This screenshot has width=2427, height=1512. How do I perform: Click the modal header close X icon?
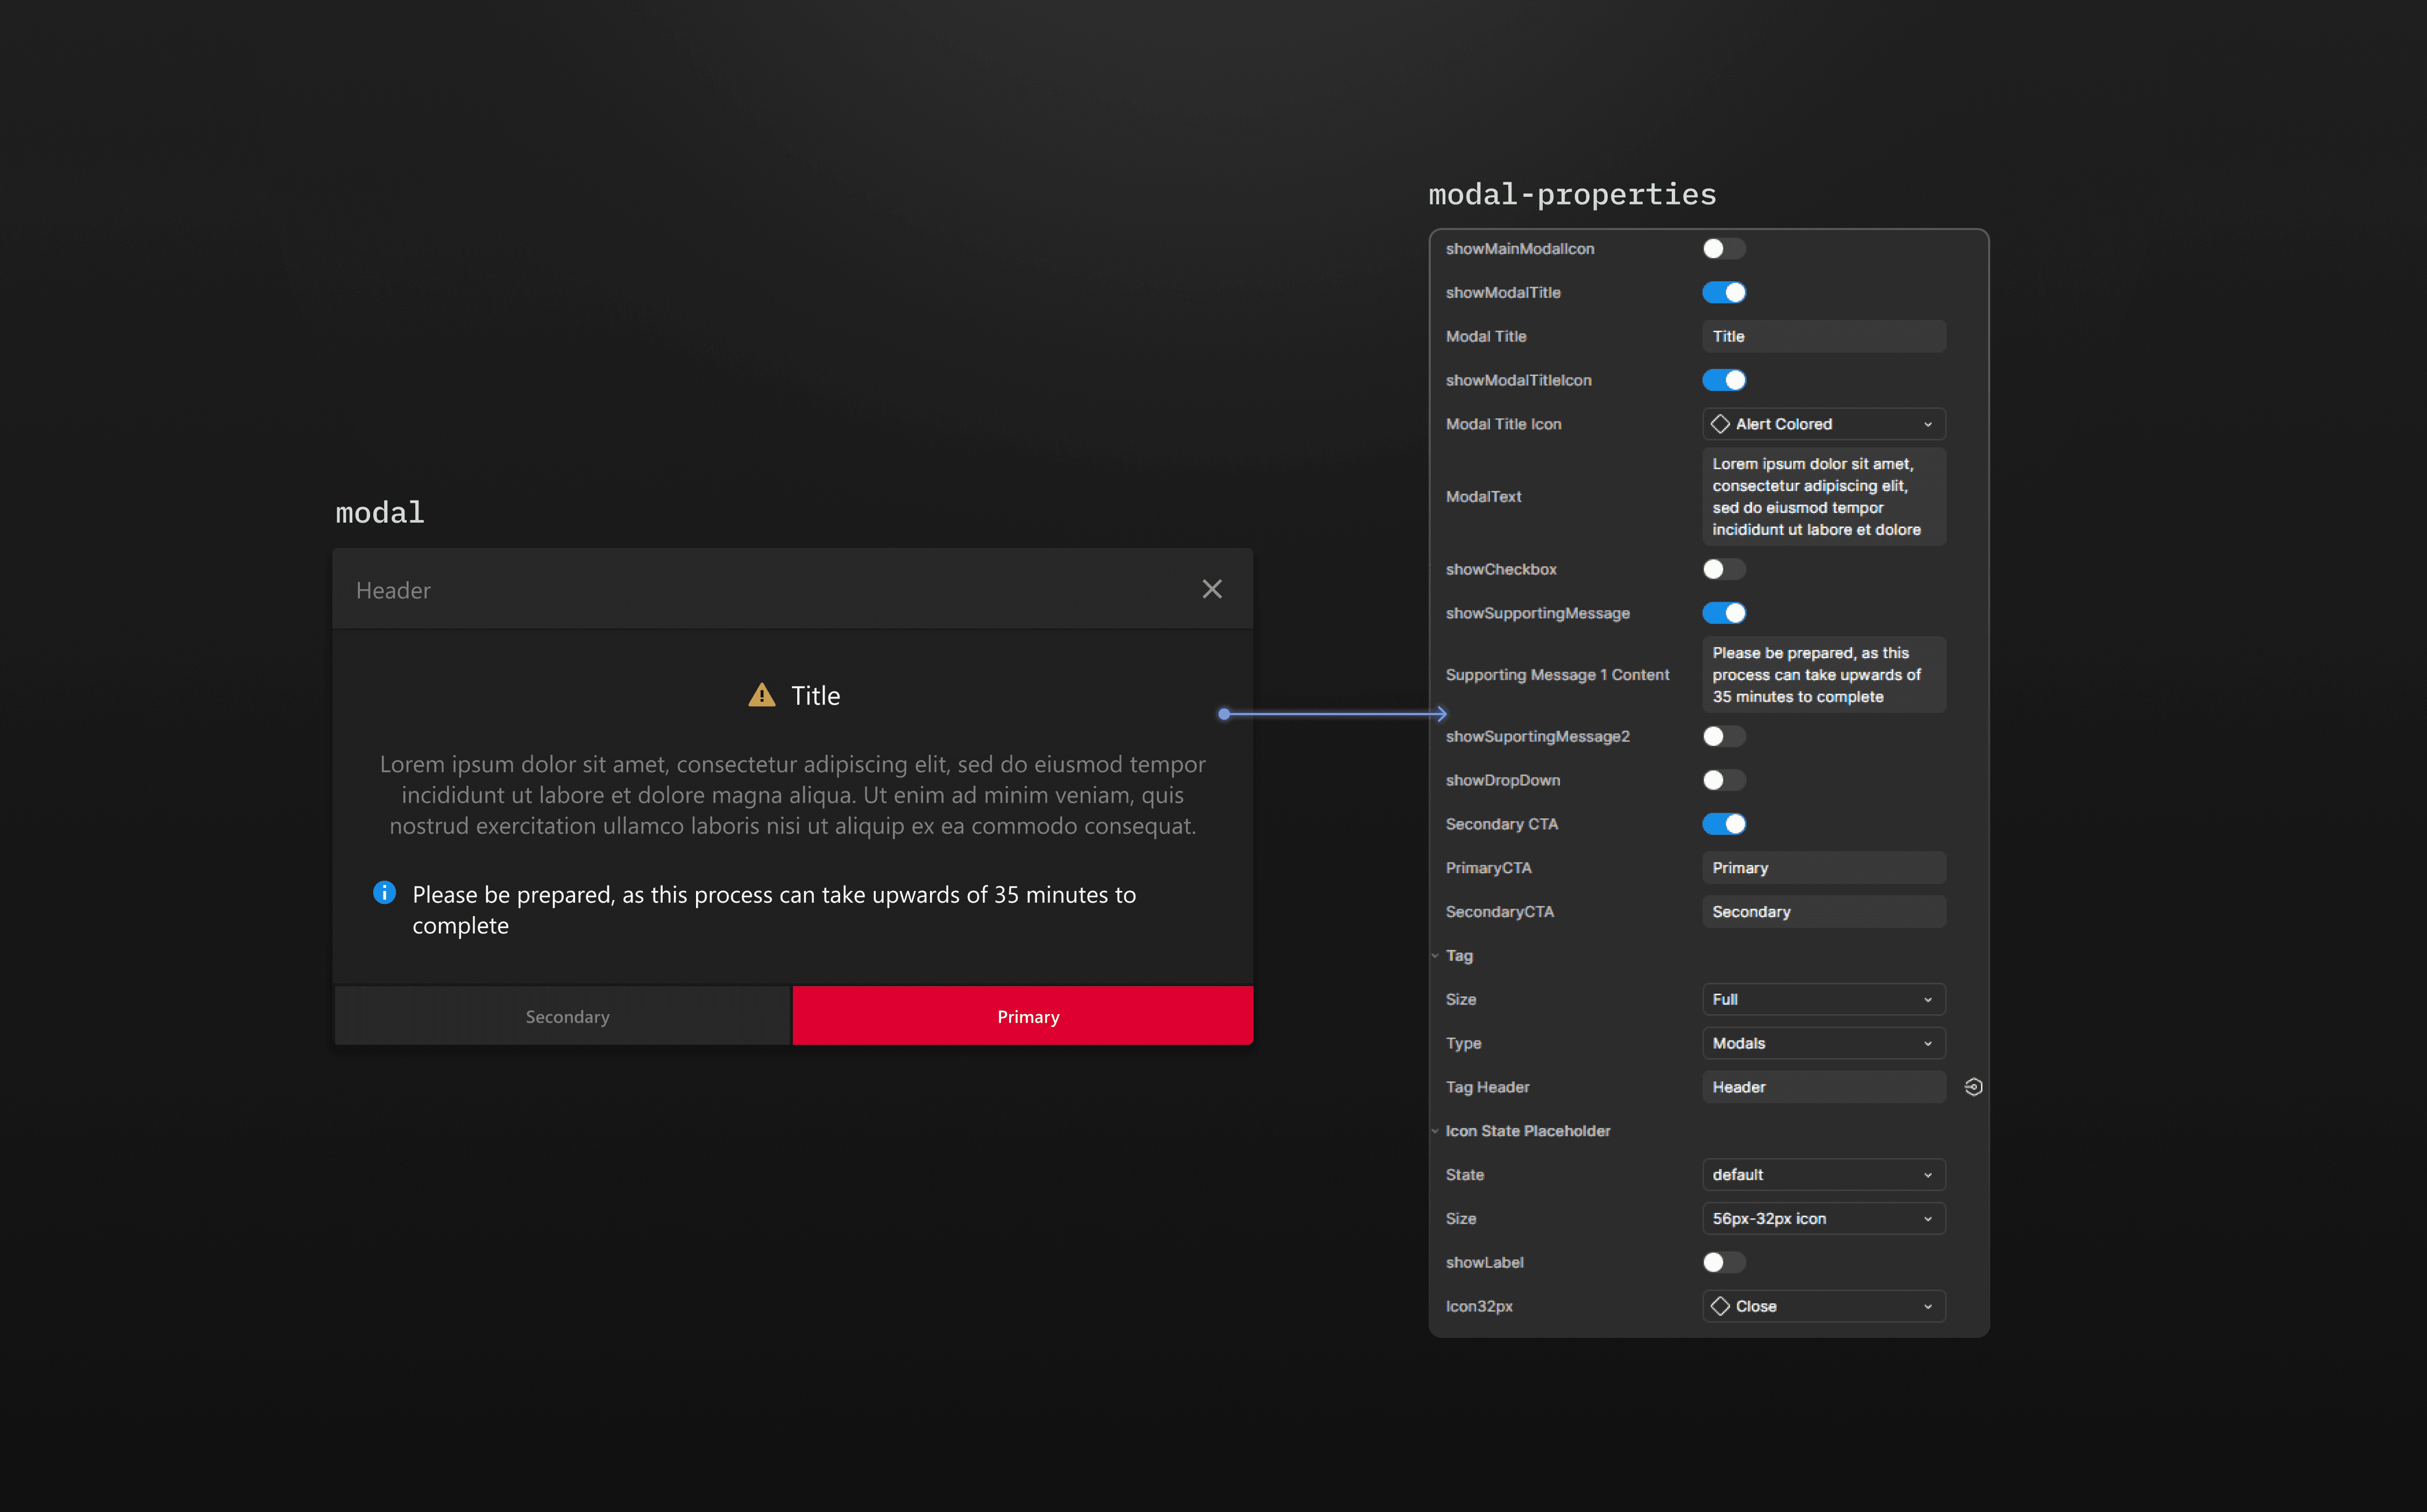[x=1211, y=589]
